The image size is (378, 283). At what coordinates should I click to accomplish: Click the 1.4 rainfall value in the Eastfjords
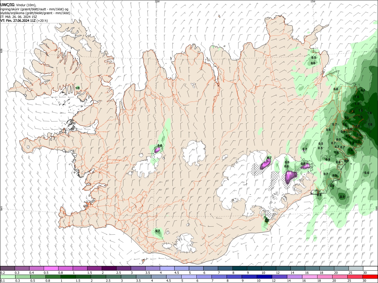(x=350, y=150)
